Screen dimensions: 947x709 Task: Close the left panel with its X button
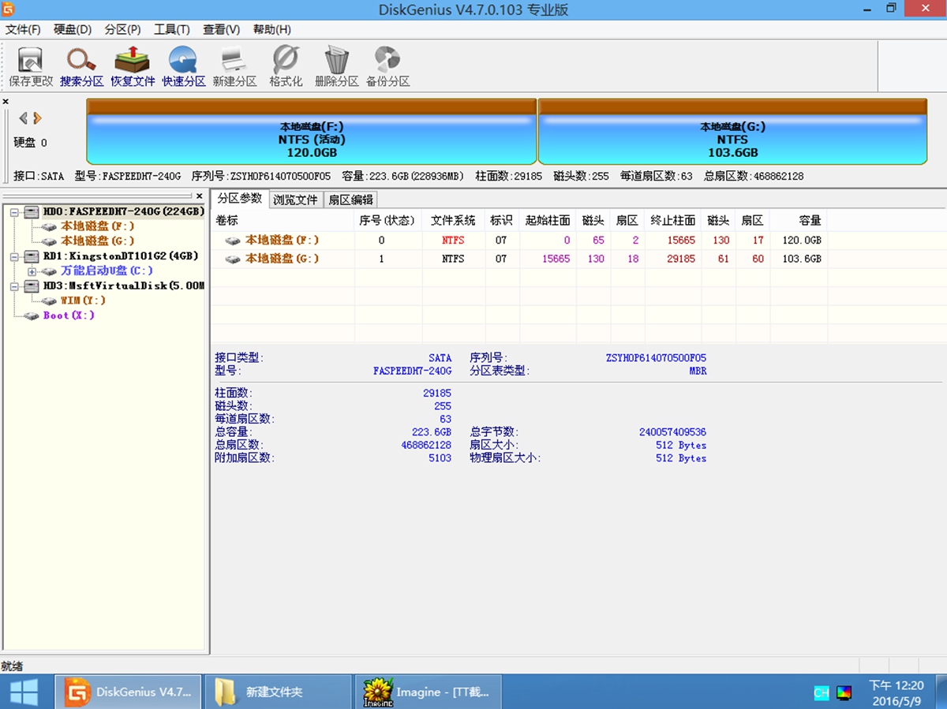pyautogui.click(x=200, y=196)
